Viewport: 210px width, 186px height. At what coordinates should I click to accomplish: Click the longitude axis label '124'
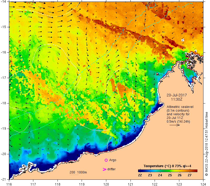tap(203, 184)
